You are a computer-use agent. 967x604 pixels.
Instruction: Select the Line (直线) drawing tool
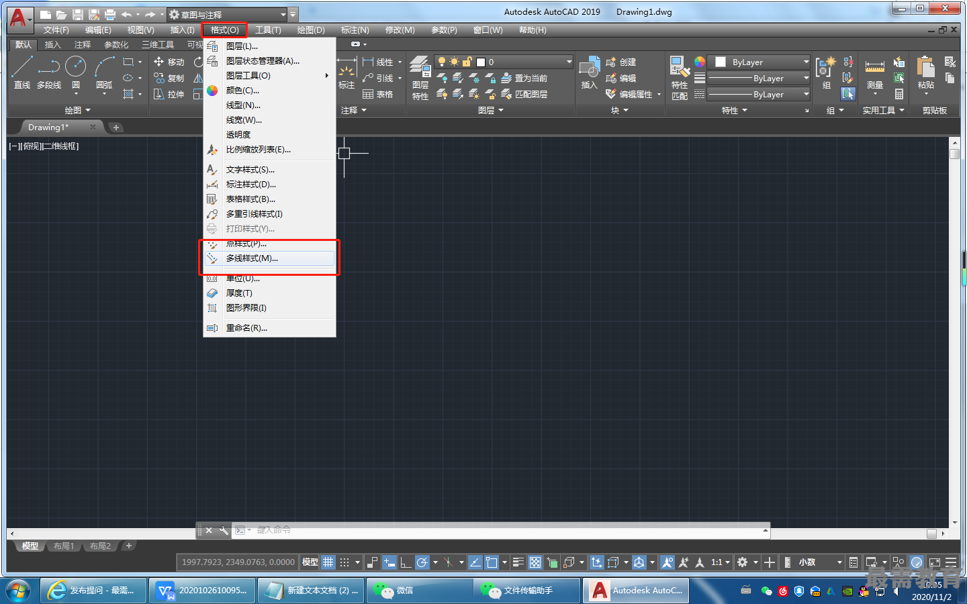22,72
